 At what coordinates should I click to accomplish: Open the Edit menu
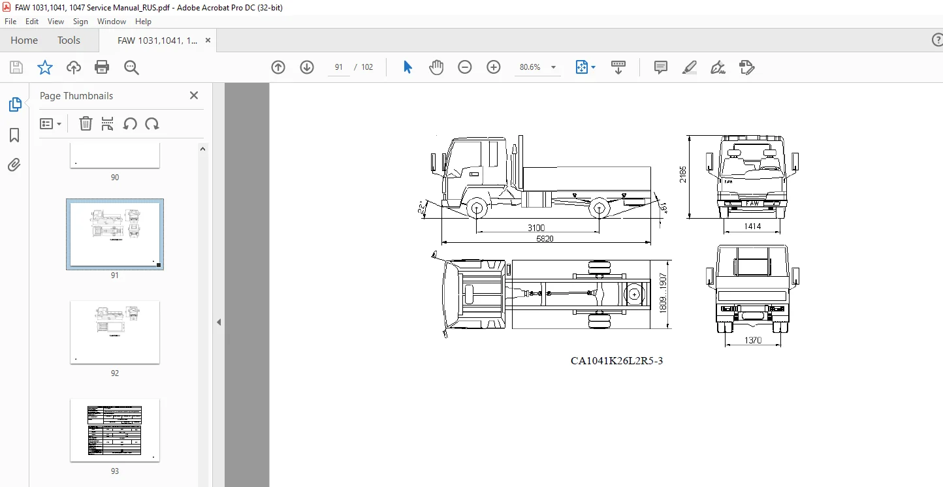click(x=32, y=22)
